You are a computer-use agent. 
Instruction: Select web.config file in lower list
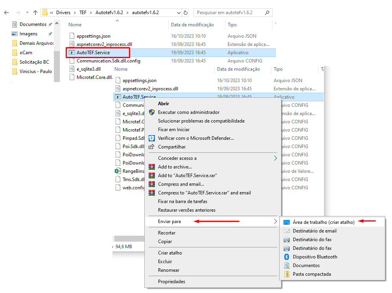[133, 188]
